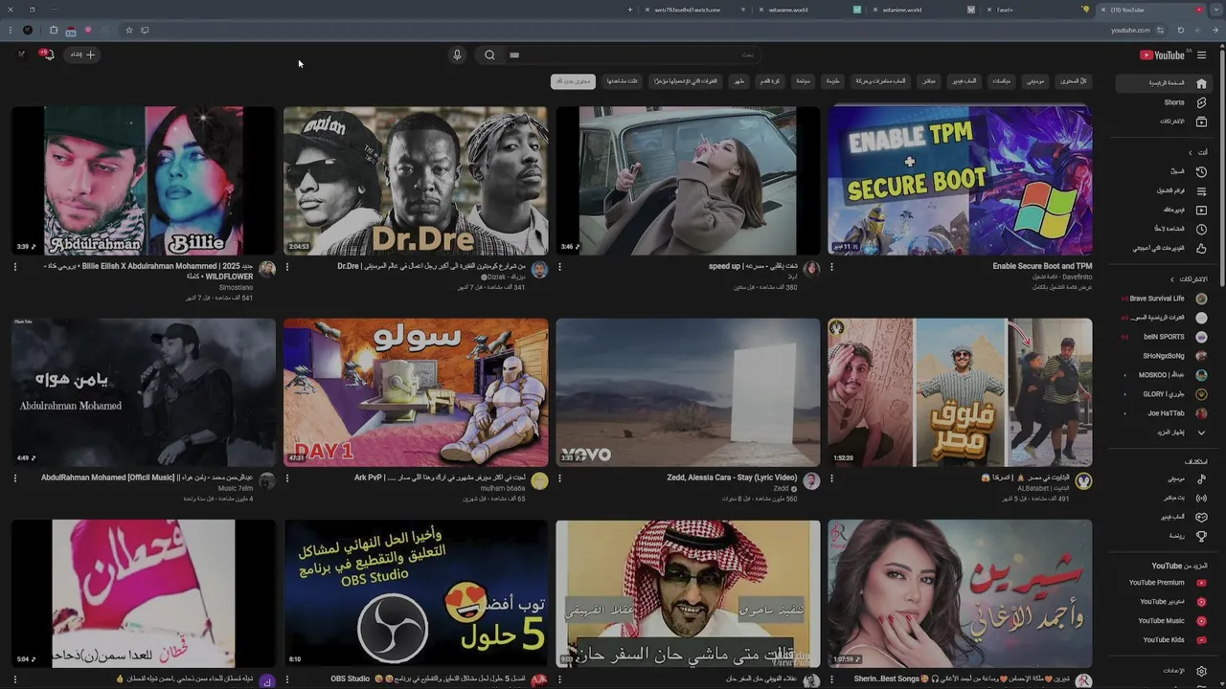The image size is (1226, 689).
Task: Click the search magnifier button
Action: coord(489,55)
